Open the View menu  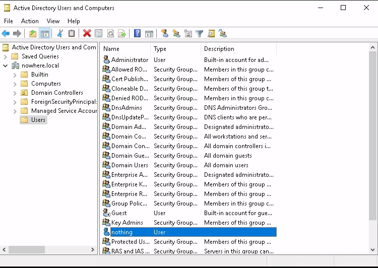click(53, 21)
